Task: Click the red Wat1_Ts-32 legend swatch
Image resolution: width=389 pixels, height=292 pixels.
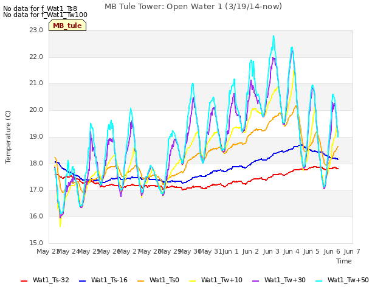Action: (24, 281)
